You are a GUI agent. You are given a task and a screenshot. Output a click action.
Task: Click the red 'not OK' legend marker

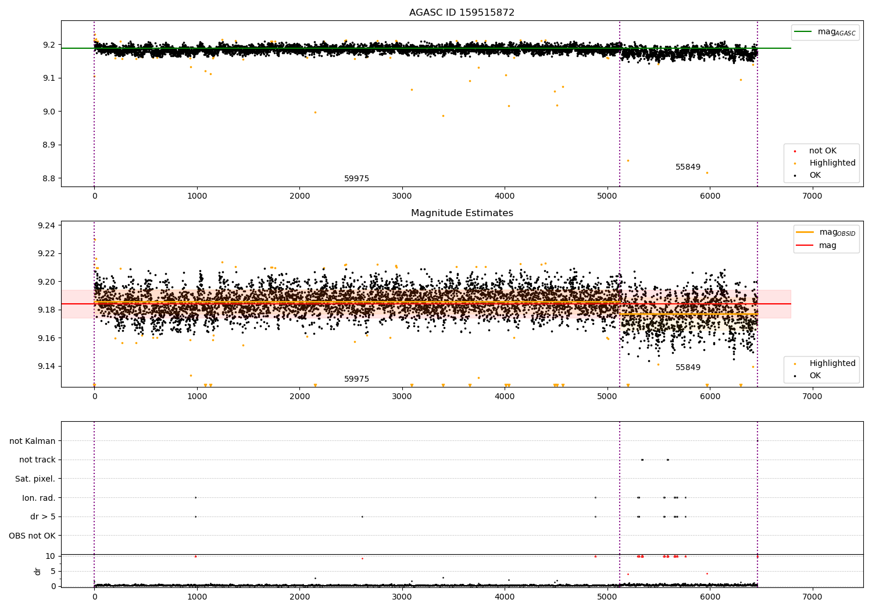795,151
